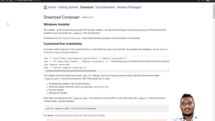
Task: Open the Home navigation link
Action: pyautogui.click(x=52, y=7)
